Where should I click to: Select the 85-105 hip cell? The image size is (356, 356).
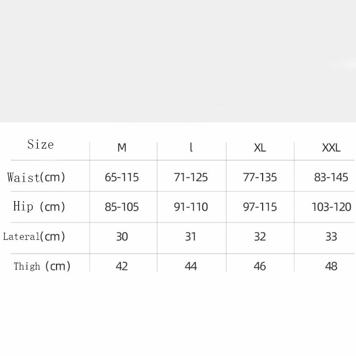(x=121, y=207)
